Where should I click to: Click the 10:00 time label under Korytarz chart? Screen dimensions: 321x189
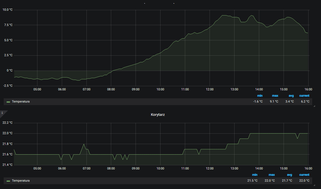click(x=160, y=168)
